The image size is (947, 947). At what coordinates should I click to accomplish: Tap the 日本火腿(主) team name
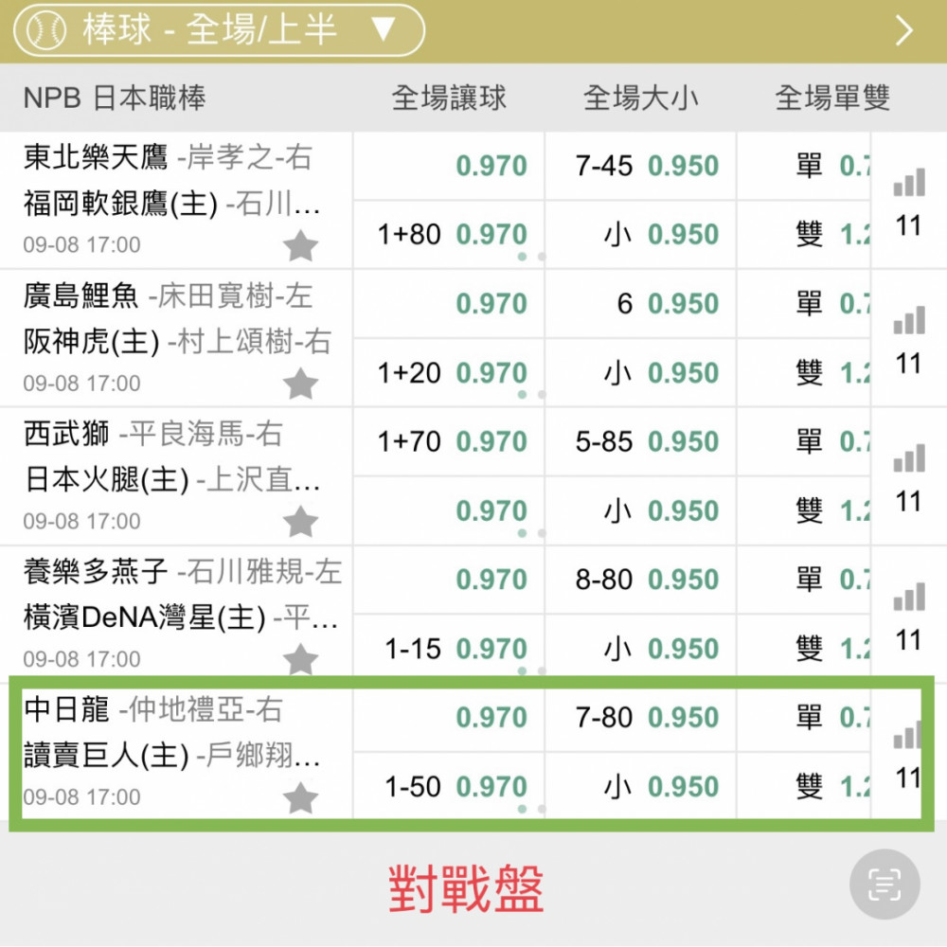point(106,480)
